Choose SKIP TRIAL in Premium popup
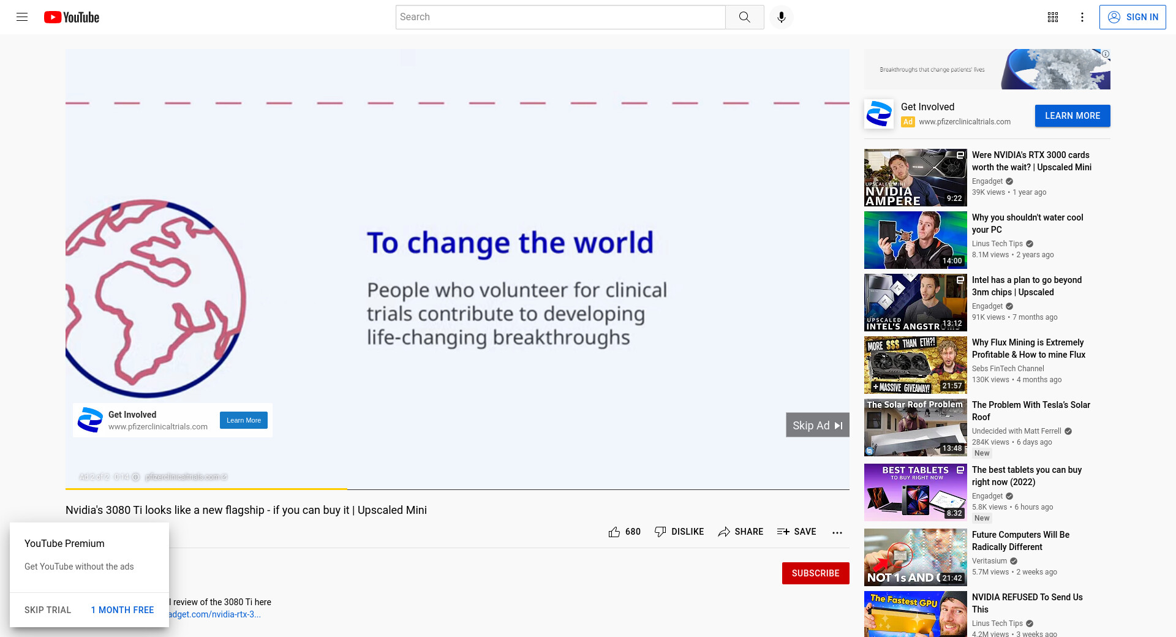The width and height of the screenshot is (1176, 637). 48,610
